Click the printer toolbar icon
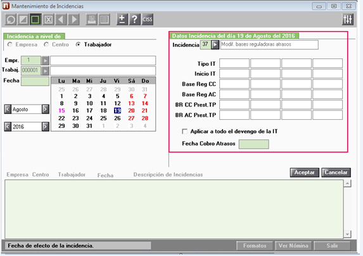363x256 pixels. point(91,20)
